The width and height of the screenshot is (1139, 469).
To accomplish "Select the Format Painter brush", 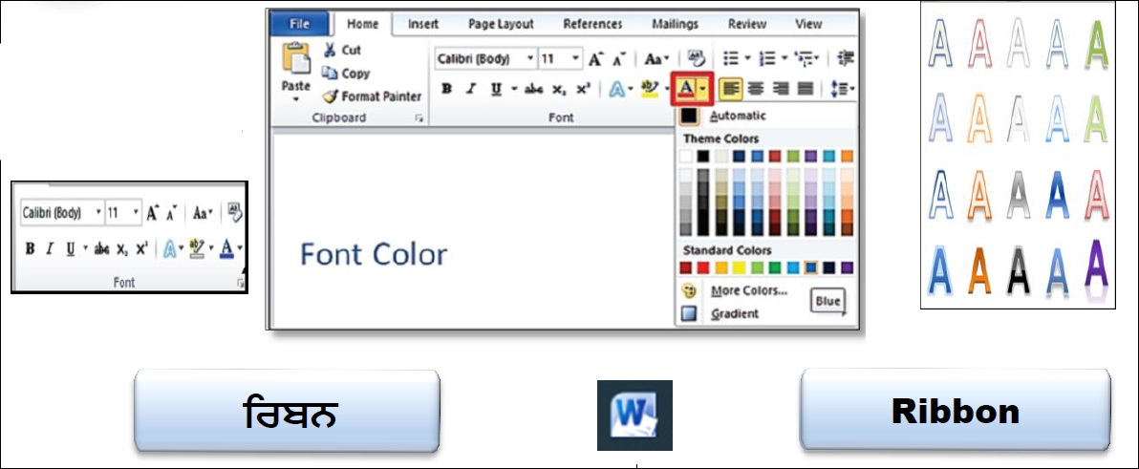I will tap(332, 96).
